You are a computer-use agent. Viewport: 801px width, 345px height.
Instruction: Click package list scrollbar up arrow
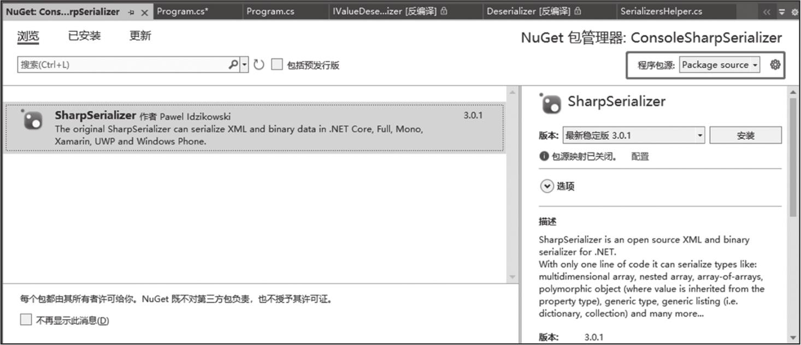point(512,92)
